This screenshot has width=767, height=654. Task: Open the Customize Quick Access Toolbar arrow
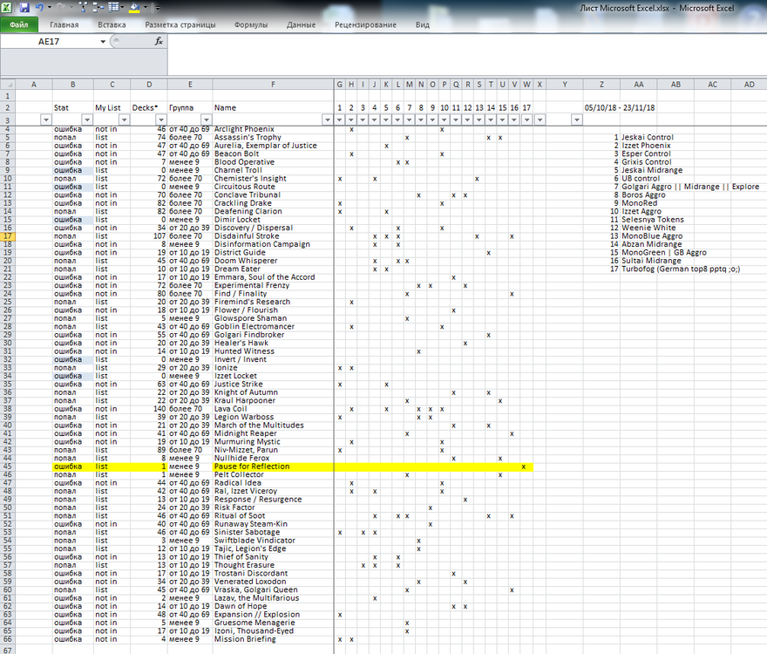[156, 7]
